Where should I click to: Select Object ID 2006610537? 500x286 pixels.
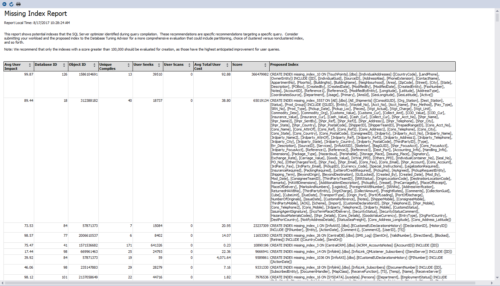88,235
